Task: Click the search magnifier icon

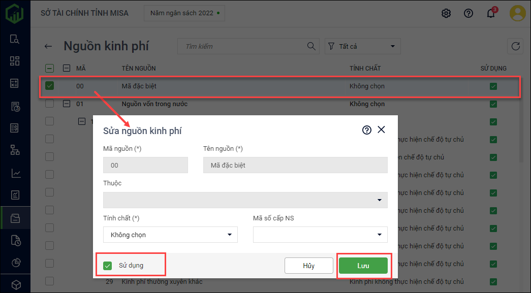Action: coord(311,46)
